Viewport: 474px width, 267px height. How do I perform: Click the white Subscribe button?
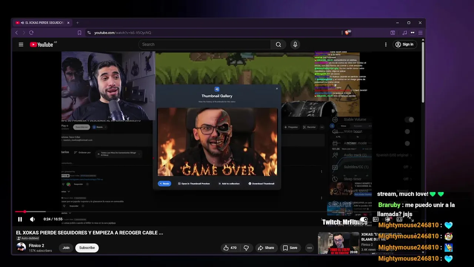click(x=87, y=248)
